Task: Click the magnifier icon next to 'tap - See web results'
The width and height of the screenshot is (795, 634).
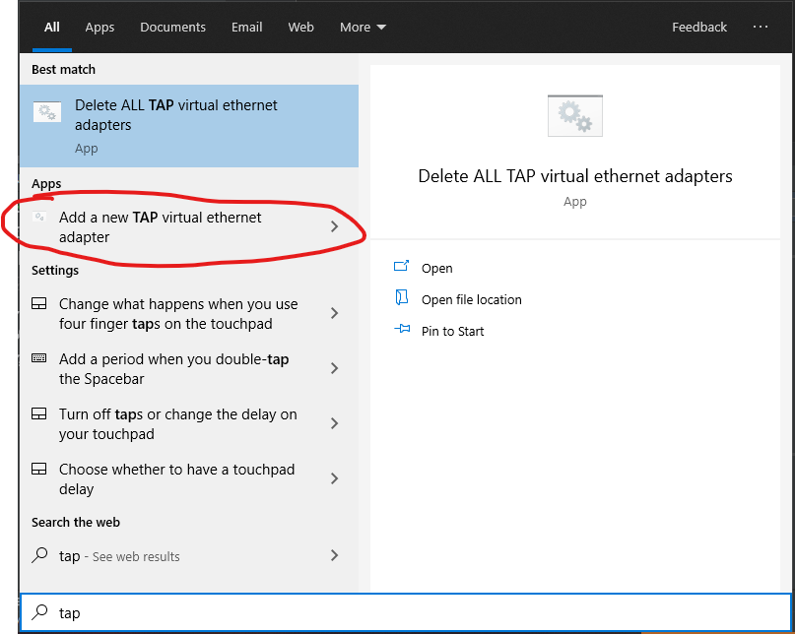Action: coord(39,556)
